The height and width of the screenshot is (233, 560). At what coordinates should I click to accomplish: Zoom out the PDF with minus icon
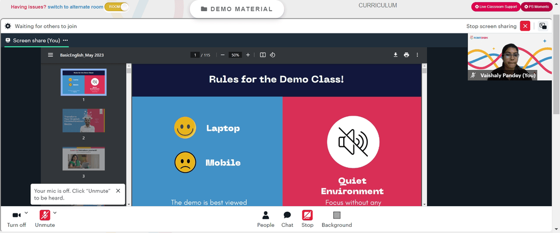[x=222, y=55]
